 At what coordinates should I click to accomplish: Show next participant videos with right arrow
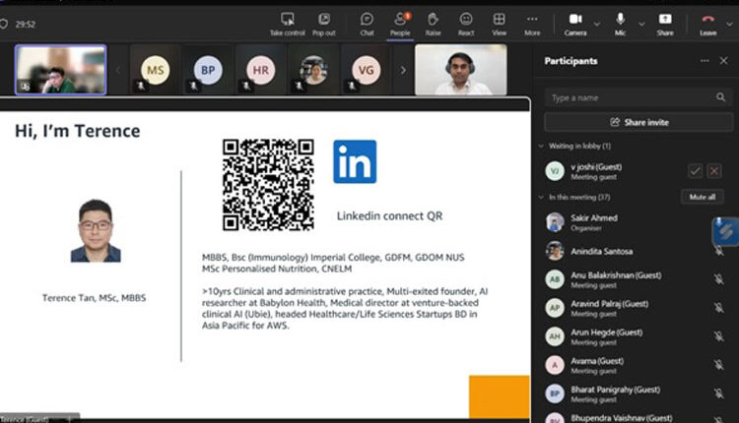(x=402, y=70)
